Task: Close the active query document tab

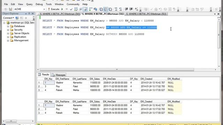Action: click(x=218, y=14)
